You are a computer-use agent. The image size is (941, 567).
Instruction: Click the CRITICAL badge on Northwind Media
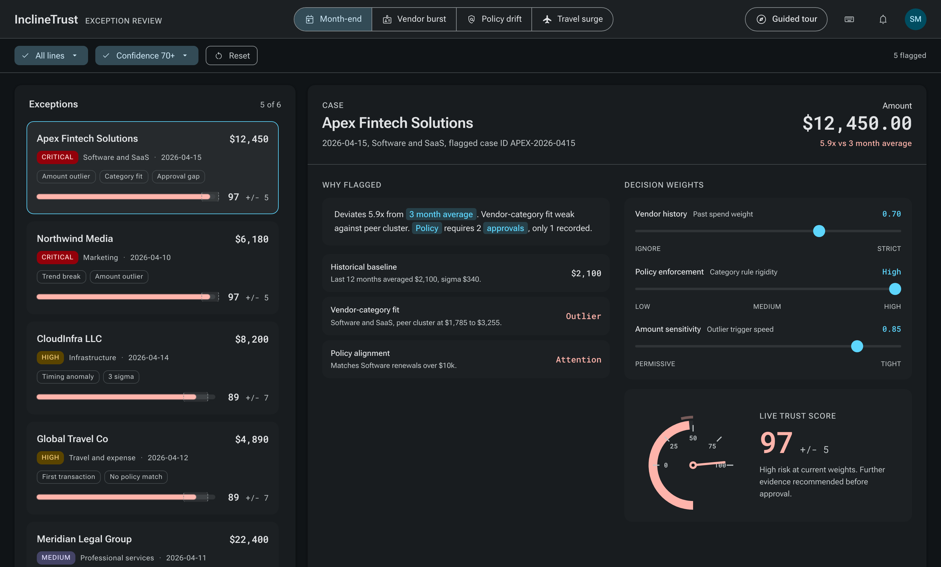click(x=57, y=257)
